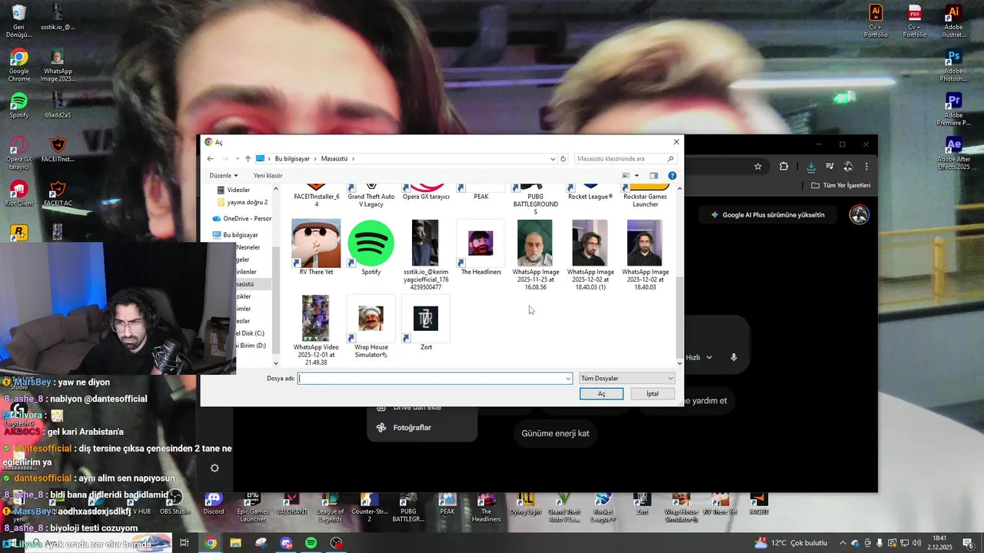Open the Düzenle menu
The width and height of the screenshot is (984, 553).
click(x=223, y=176)
